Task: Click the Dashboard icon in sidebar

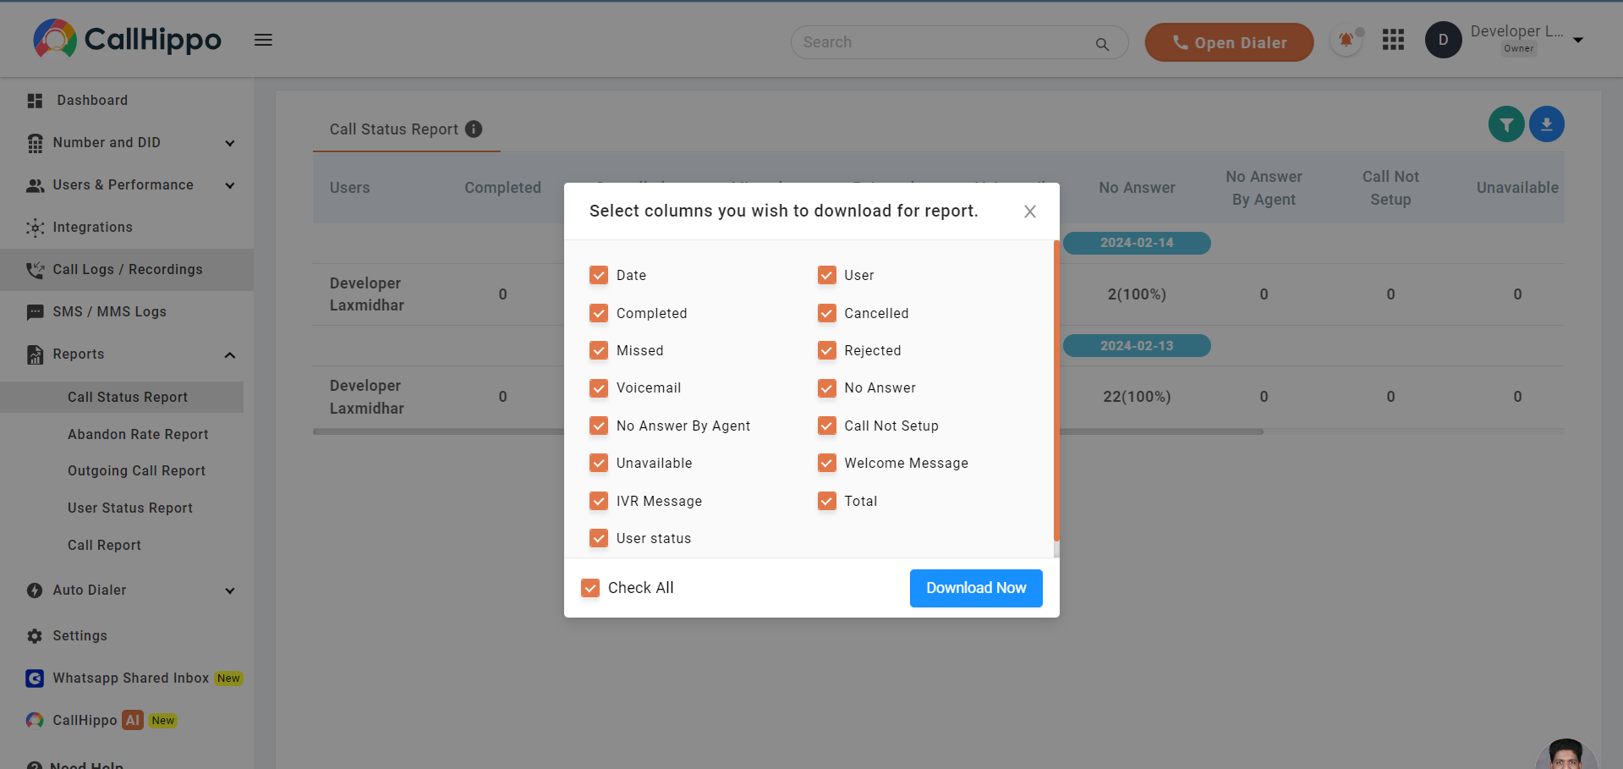Action: (35, 101)
